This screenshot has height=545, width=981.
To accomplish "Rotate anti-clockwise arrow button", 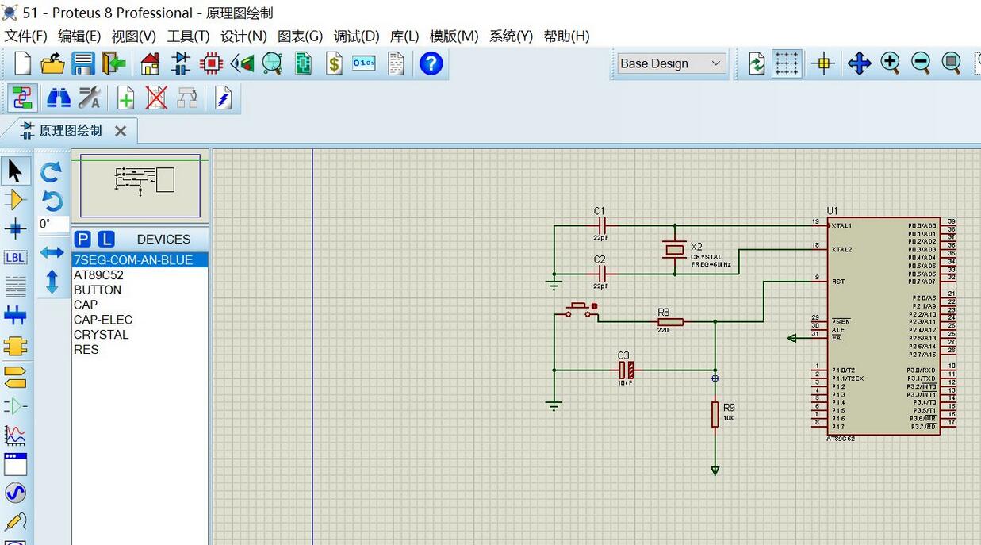I will (x=52, y=200).
